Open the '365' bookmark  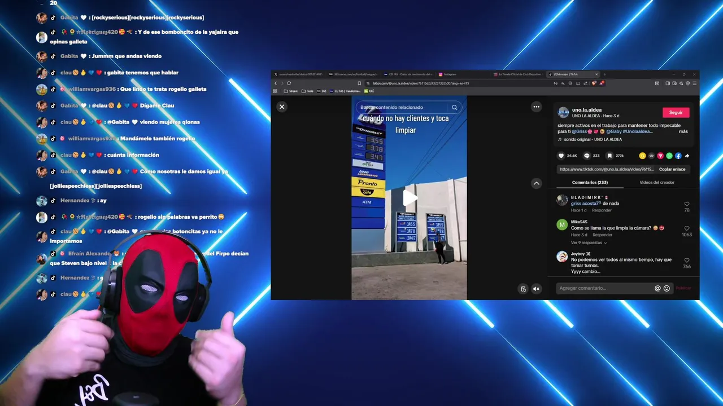321,91
